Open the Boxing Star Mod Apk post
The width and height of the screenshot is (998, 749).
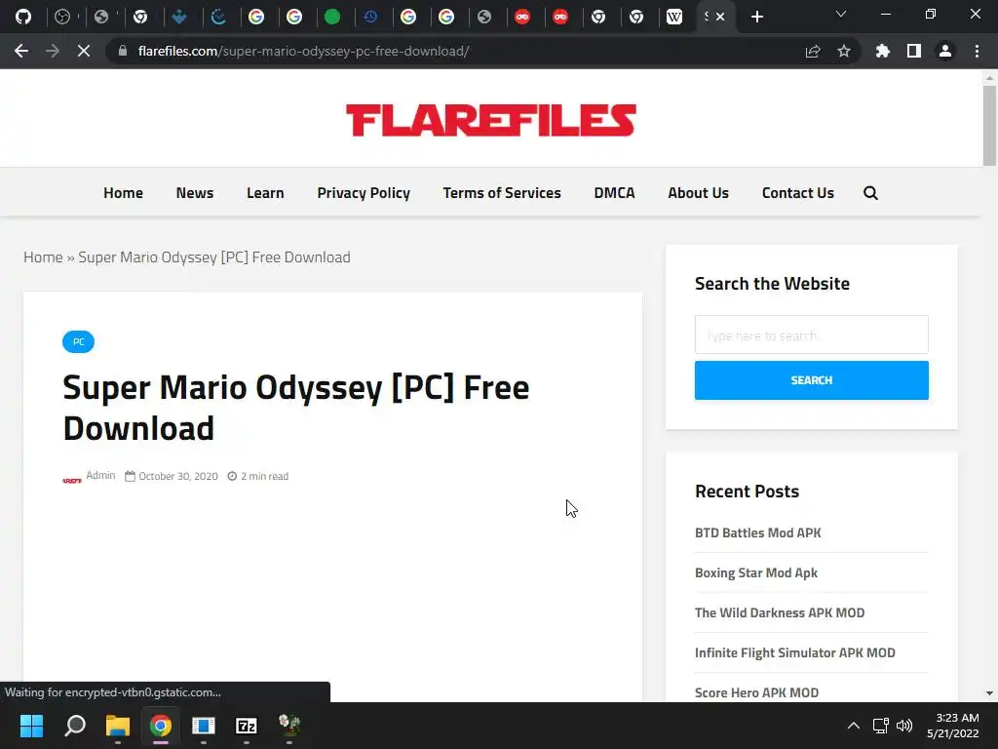(756, 572)
